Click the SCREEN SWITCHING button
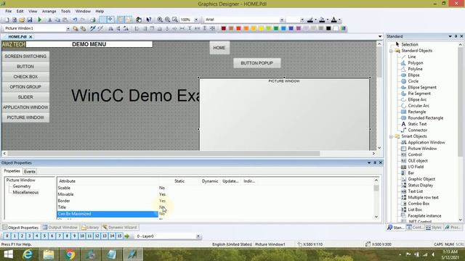The image size is (465, 261). pyautogui.click(x=25, y=57)
